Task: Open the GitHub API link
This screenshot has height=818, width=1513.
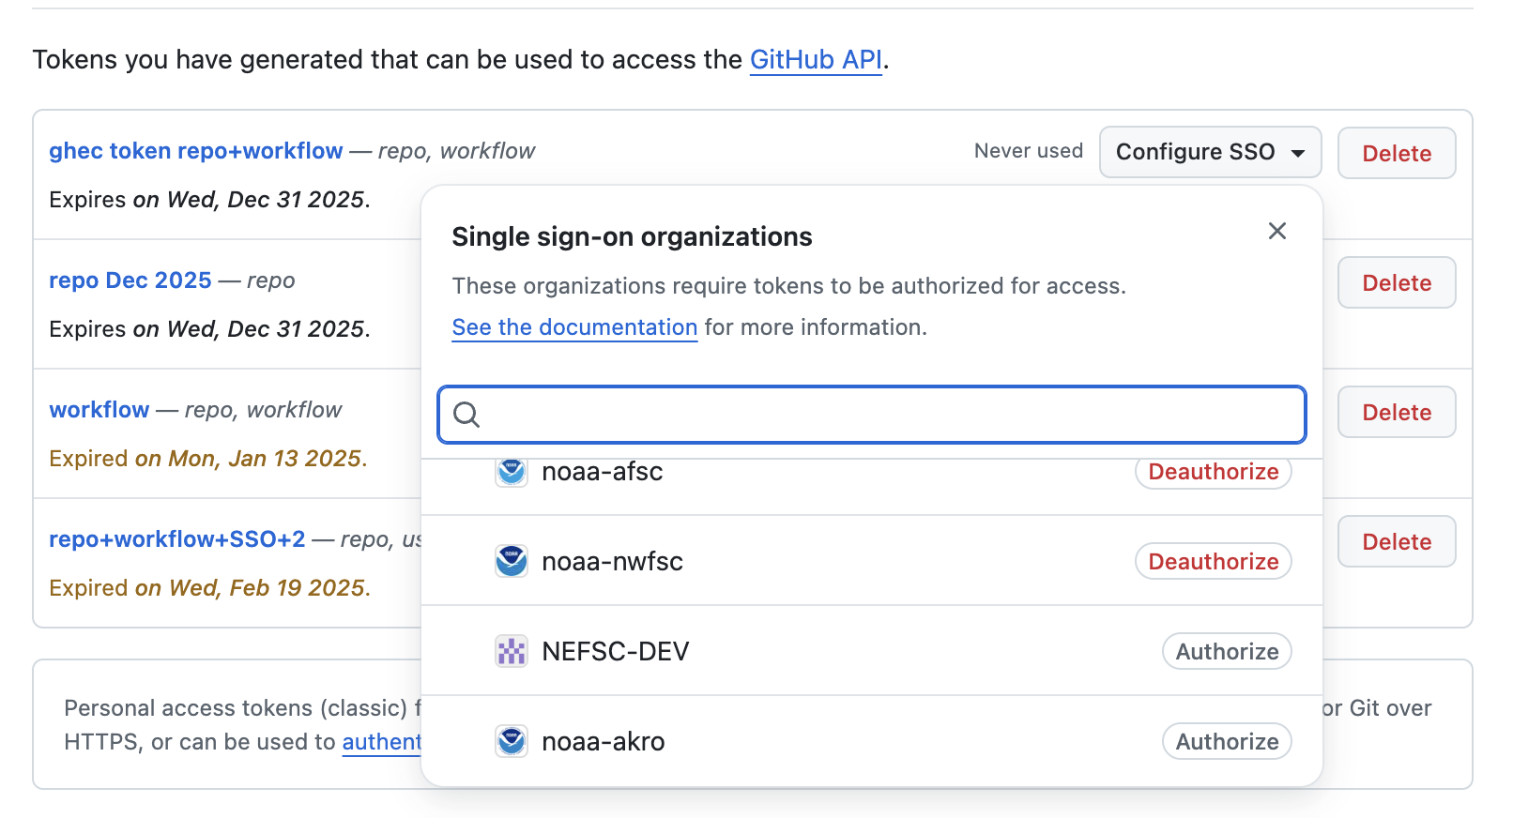Action: [816, 59]
